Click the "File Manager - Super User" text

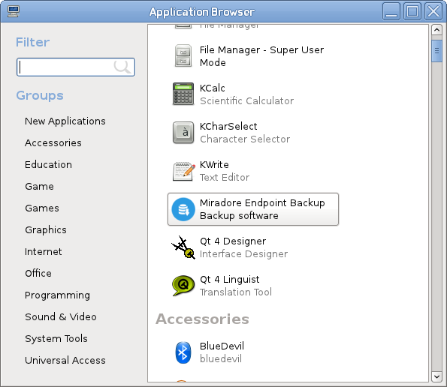261,49
